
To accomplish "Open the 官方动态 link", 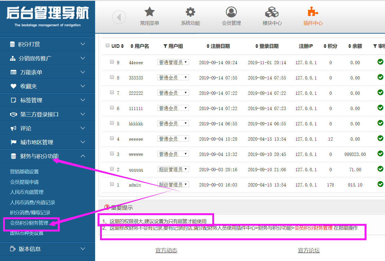I will 166,250.
